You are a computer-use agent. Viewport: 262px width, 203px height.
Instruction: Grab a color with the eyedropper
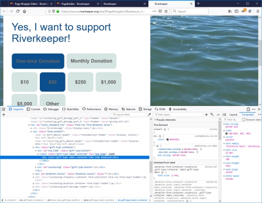tap(149, 115)
